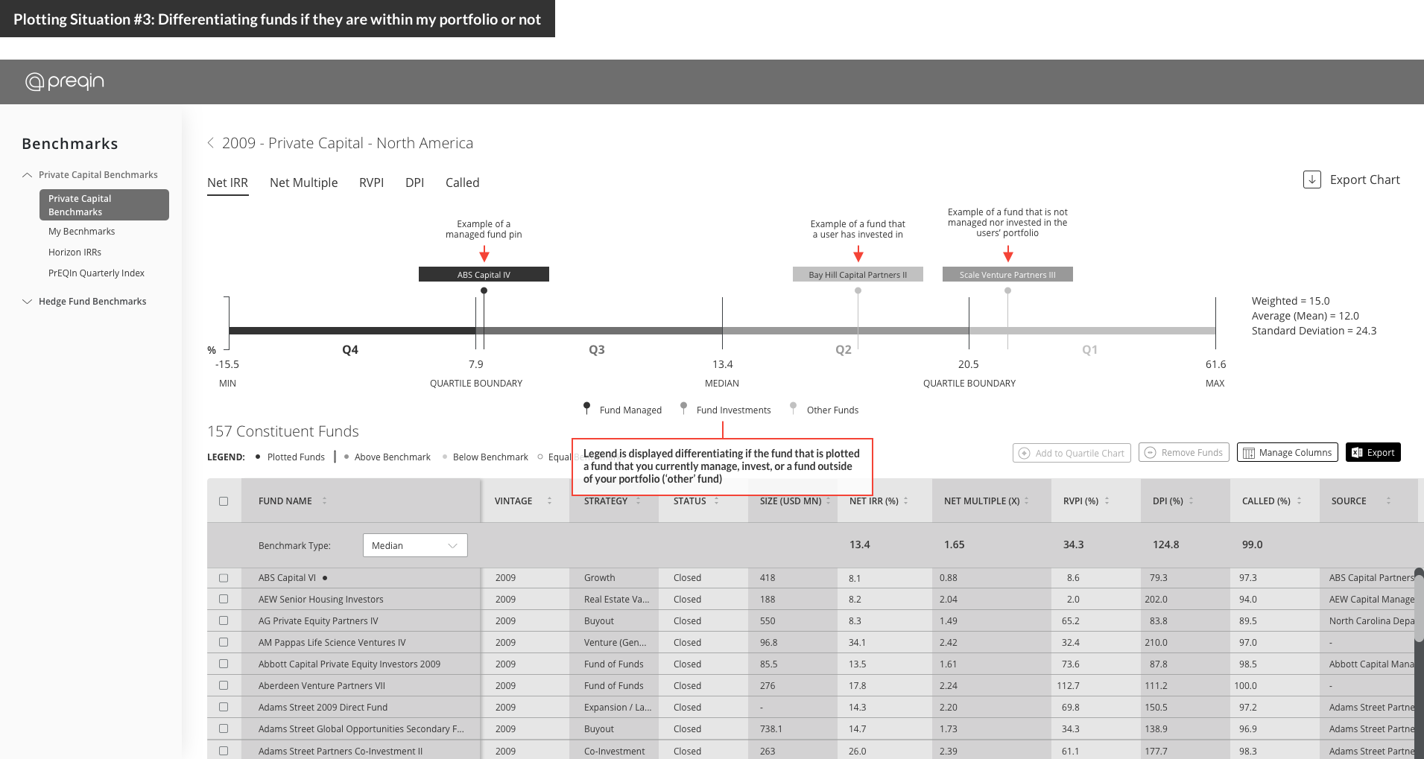Click Add to Quartile Chart button

click(1072, 453)
